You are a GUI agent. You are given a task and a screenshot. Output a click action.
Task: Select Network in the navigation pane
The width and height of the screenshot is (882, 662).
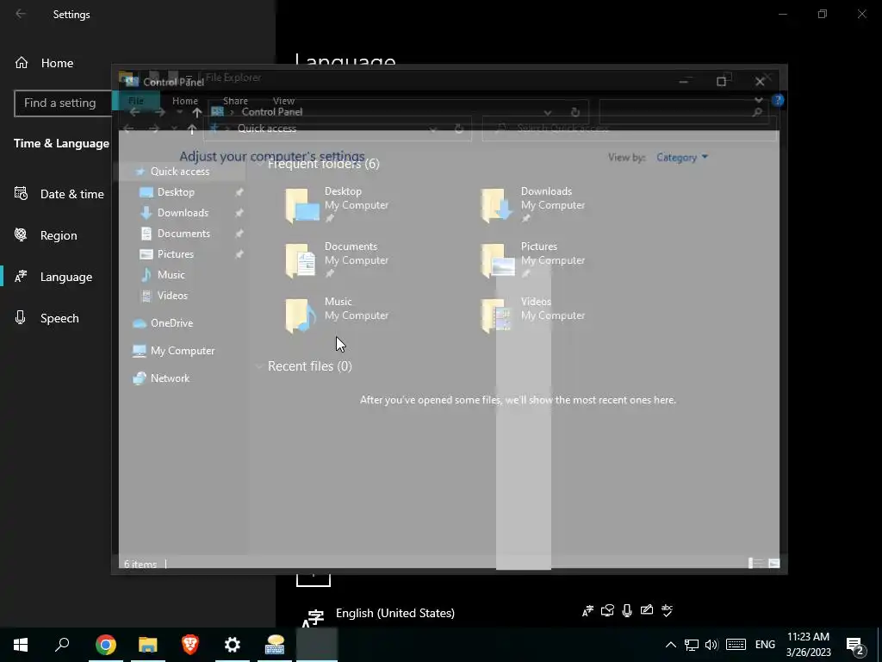(170, 378)
